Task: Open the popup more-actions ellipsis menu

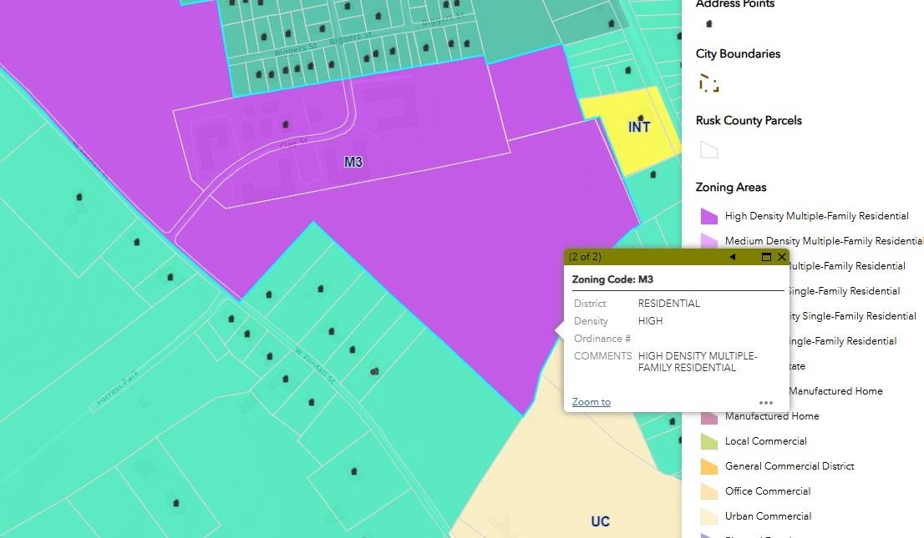Action: [766, 403]
